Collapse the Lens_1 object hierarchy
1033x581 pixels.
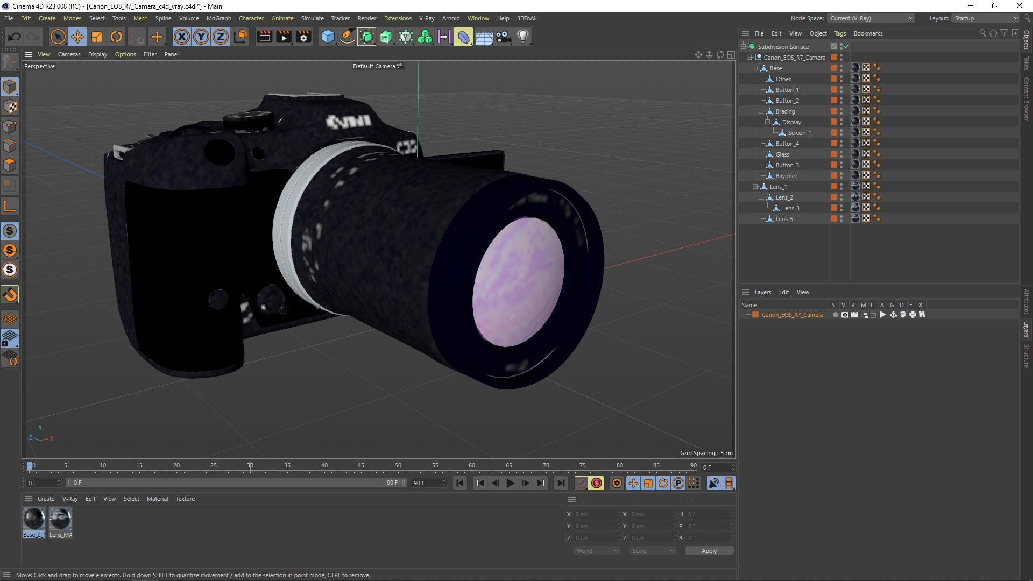[x=755, y=187]
